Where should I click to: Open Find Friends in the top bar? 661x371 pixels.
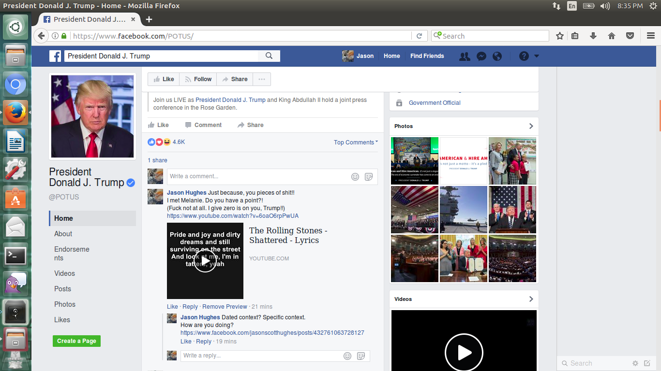(427, 56)
